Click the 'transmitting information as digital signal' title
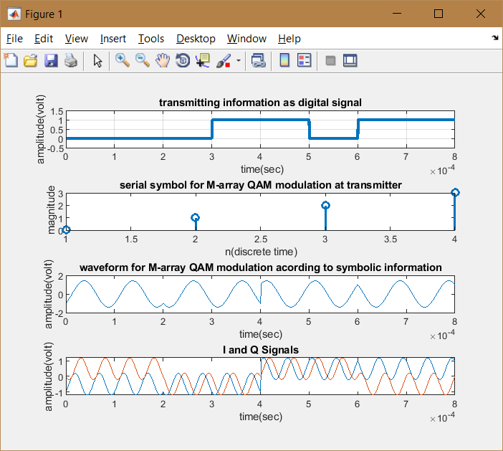The width and height of the screenshot is (503, 451). point(260,103)
